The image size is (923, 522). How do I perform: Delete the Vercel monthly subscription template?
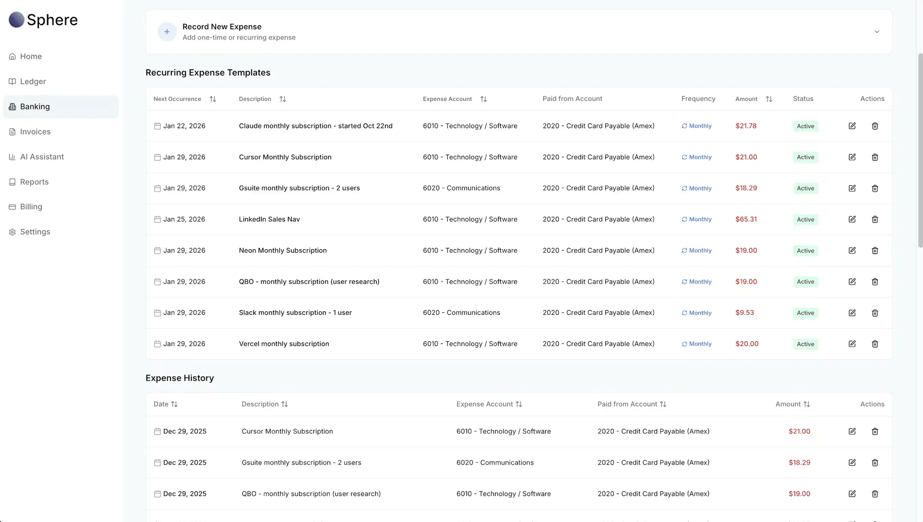tap(875, 344)
